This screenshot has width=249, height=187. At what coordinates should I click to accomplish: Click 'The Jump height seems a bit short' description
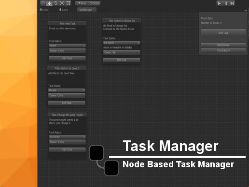64,122
